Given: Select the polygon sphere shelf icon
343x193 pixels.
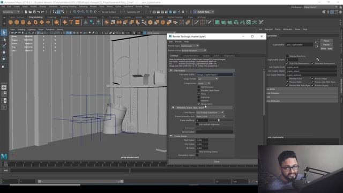Looking at the screenshot, I should click(10, 23).
